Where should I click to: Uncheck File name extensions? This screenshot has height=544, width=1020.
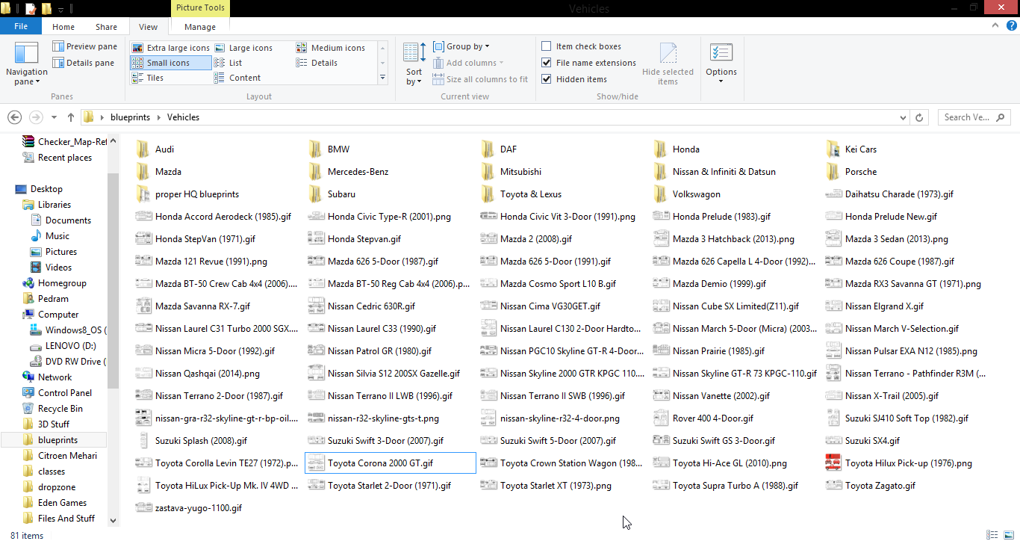(x=547, y=63)
